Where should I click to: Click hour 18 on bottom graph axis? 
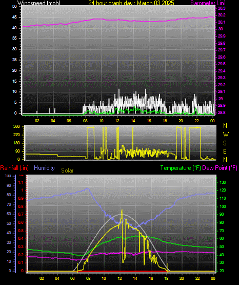click(166, 278)
